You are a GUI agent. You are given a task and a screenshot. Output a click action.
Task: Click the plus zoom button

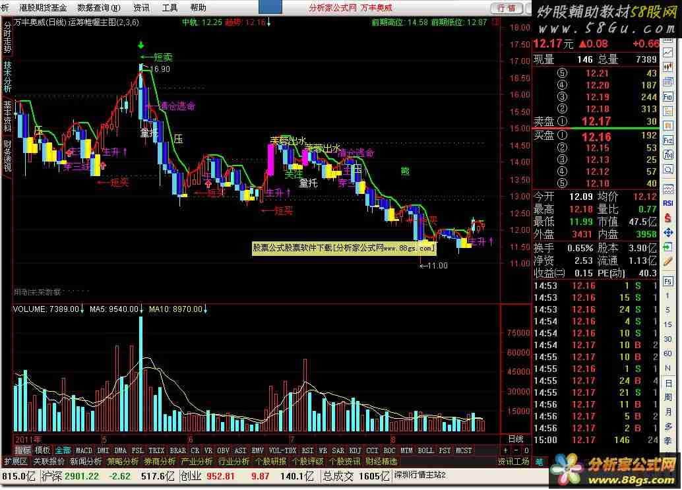(505, 450)
